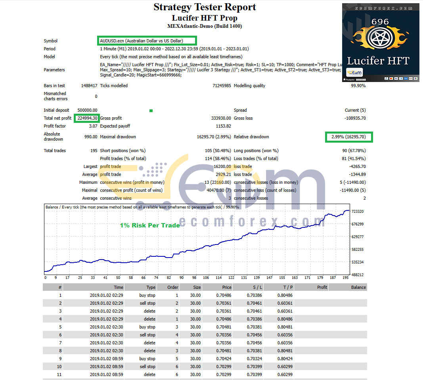This screenshot has width=423, height=380.
Task: Select the 'Every tick' Model description
Action: (x=171, y=57)
